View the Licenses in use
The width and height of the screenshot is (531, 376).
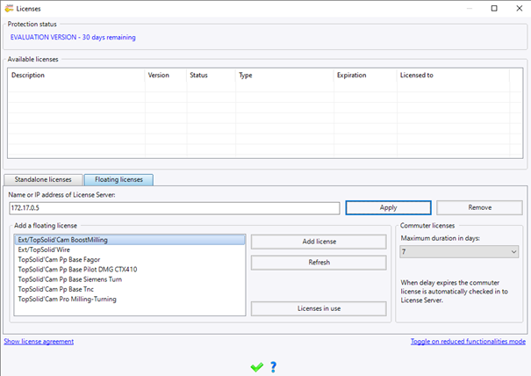(319, 308)
